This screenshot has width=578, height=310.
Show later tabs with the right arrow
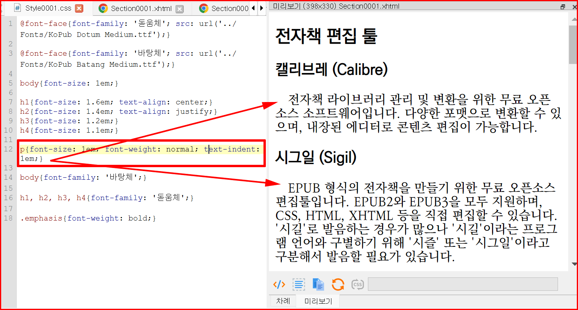262,8
